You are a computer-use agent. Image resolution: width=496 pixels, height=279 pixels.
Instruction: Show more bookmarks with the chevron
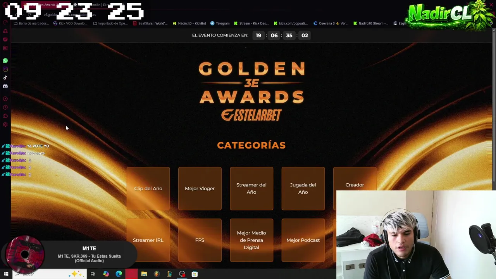point(491,23)
